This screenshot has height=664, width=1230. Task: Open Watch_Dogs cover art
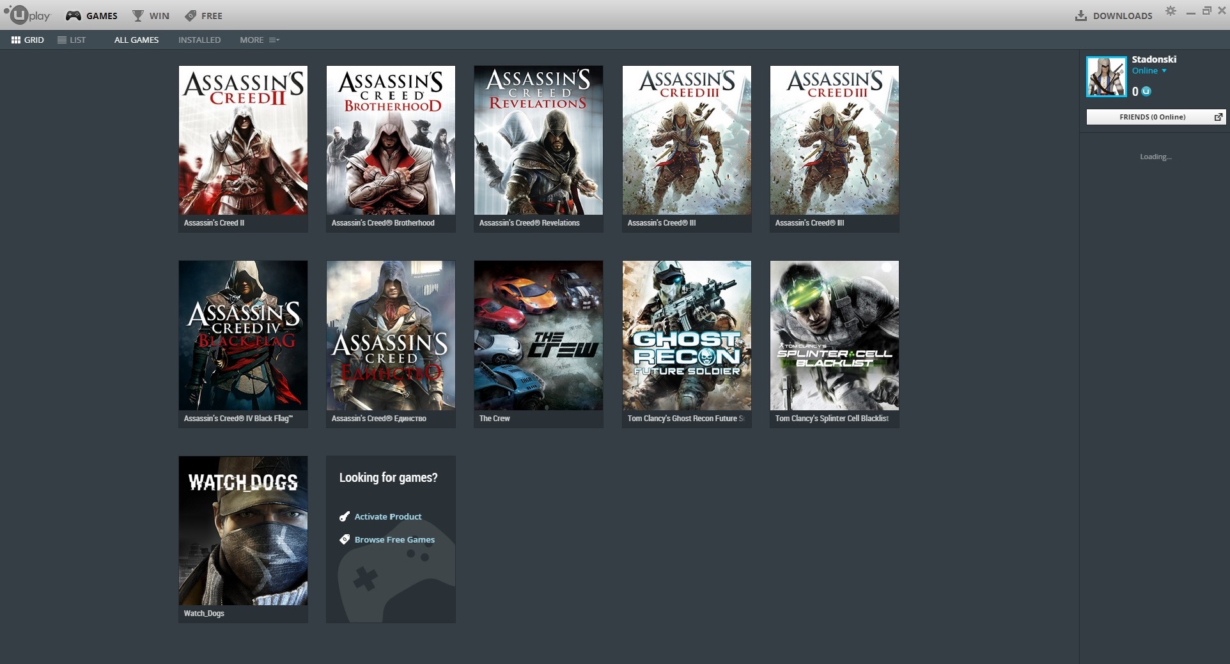(243, 530)
